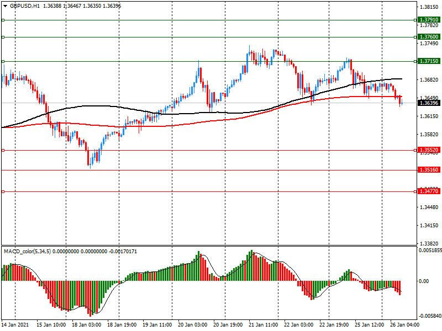Image resolution: width=442 pixels, height=331 pixels.
Task: Click the 1.37820 price scale value
Action: click(429, 25)
